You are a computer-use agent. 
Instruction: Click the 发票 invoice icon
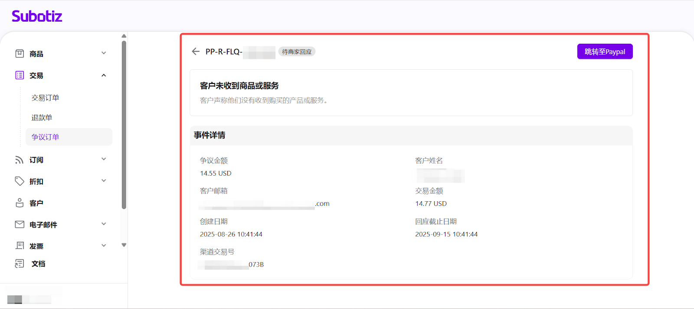point(20,246)
